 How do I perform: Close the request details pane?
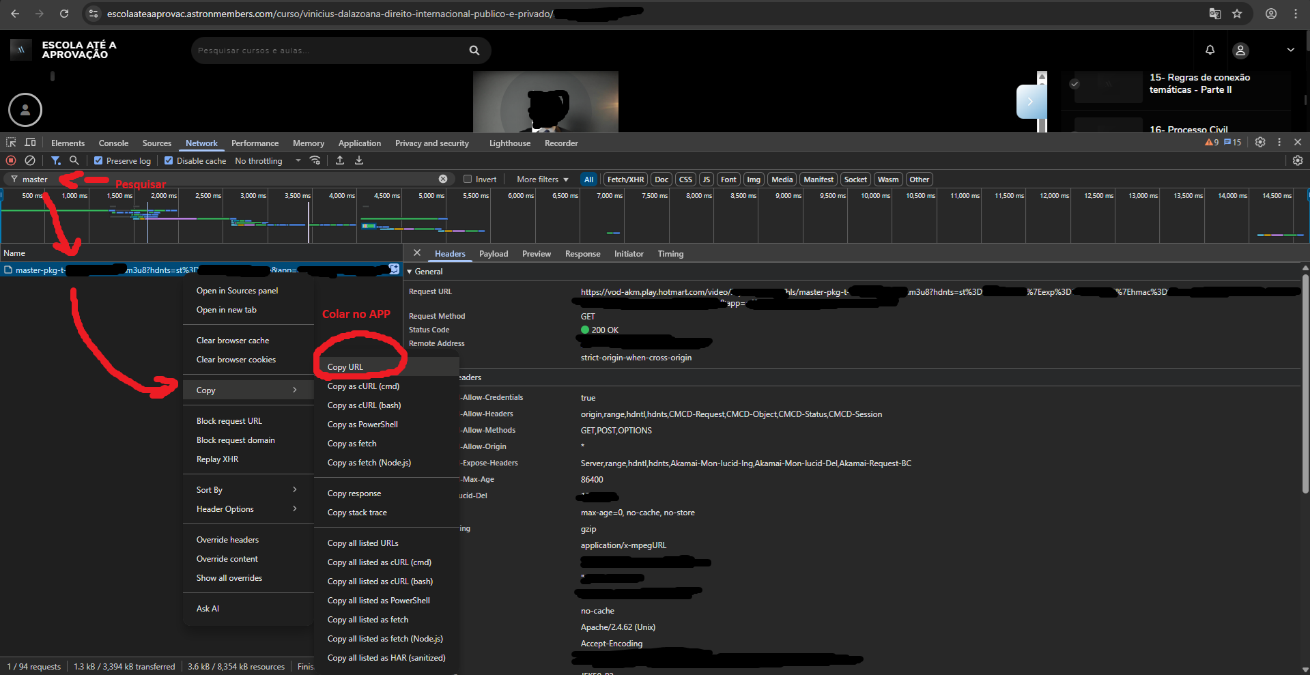pos(417,253)
